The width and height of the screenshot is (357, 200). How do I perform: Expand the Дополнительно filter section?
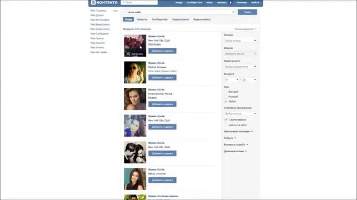point(235,151)
